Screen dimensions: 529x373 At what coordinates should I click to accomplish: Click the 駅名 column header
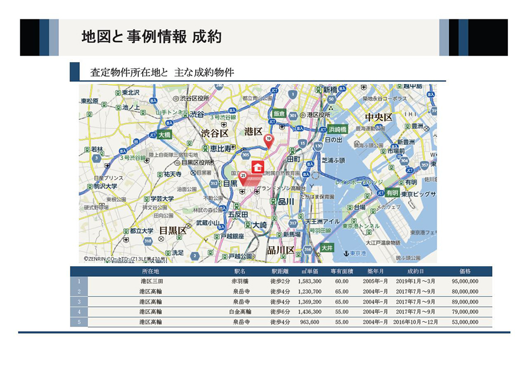[240, 271]
